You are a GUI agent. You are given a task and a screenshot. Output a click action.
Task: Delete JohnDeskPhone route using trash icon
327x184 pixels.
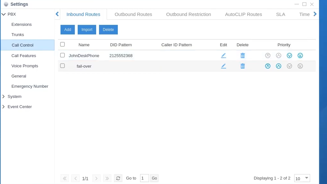pyautogui.click(x=243, y=55)
